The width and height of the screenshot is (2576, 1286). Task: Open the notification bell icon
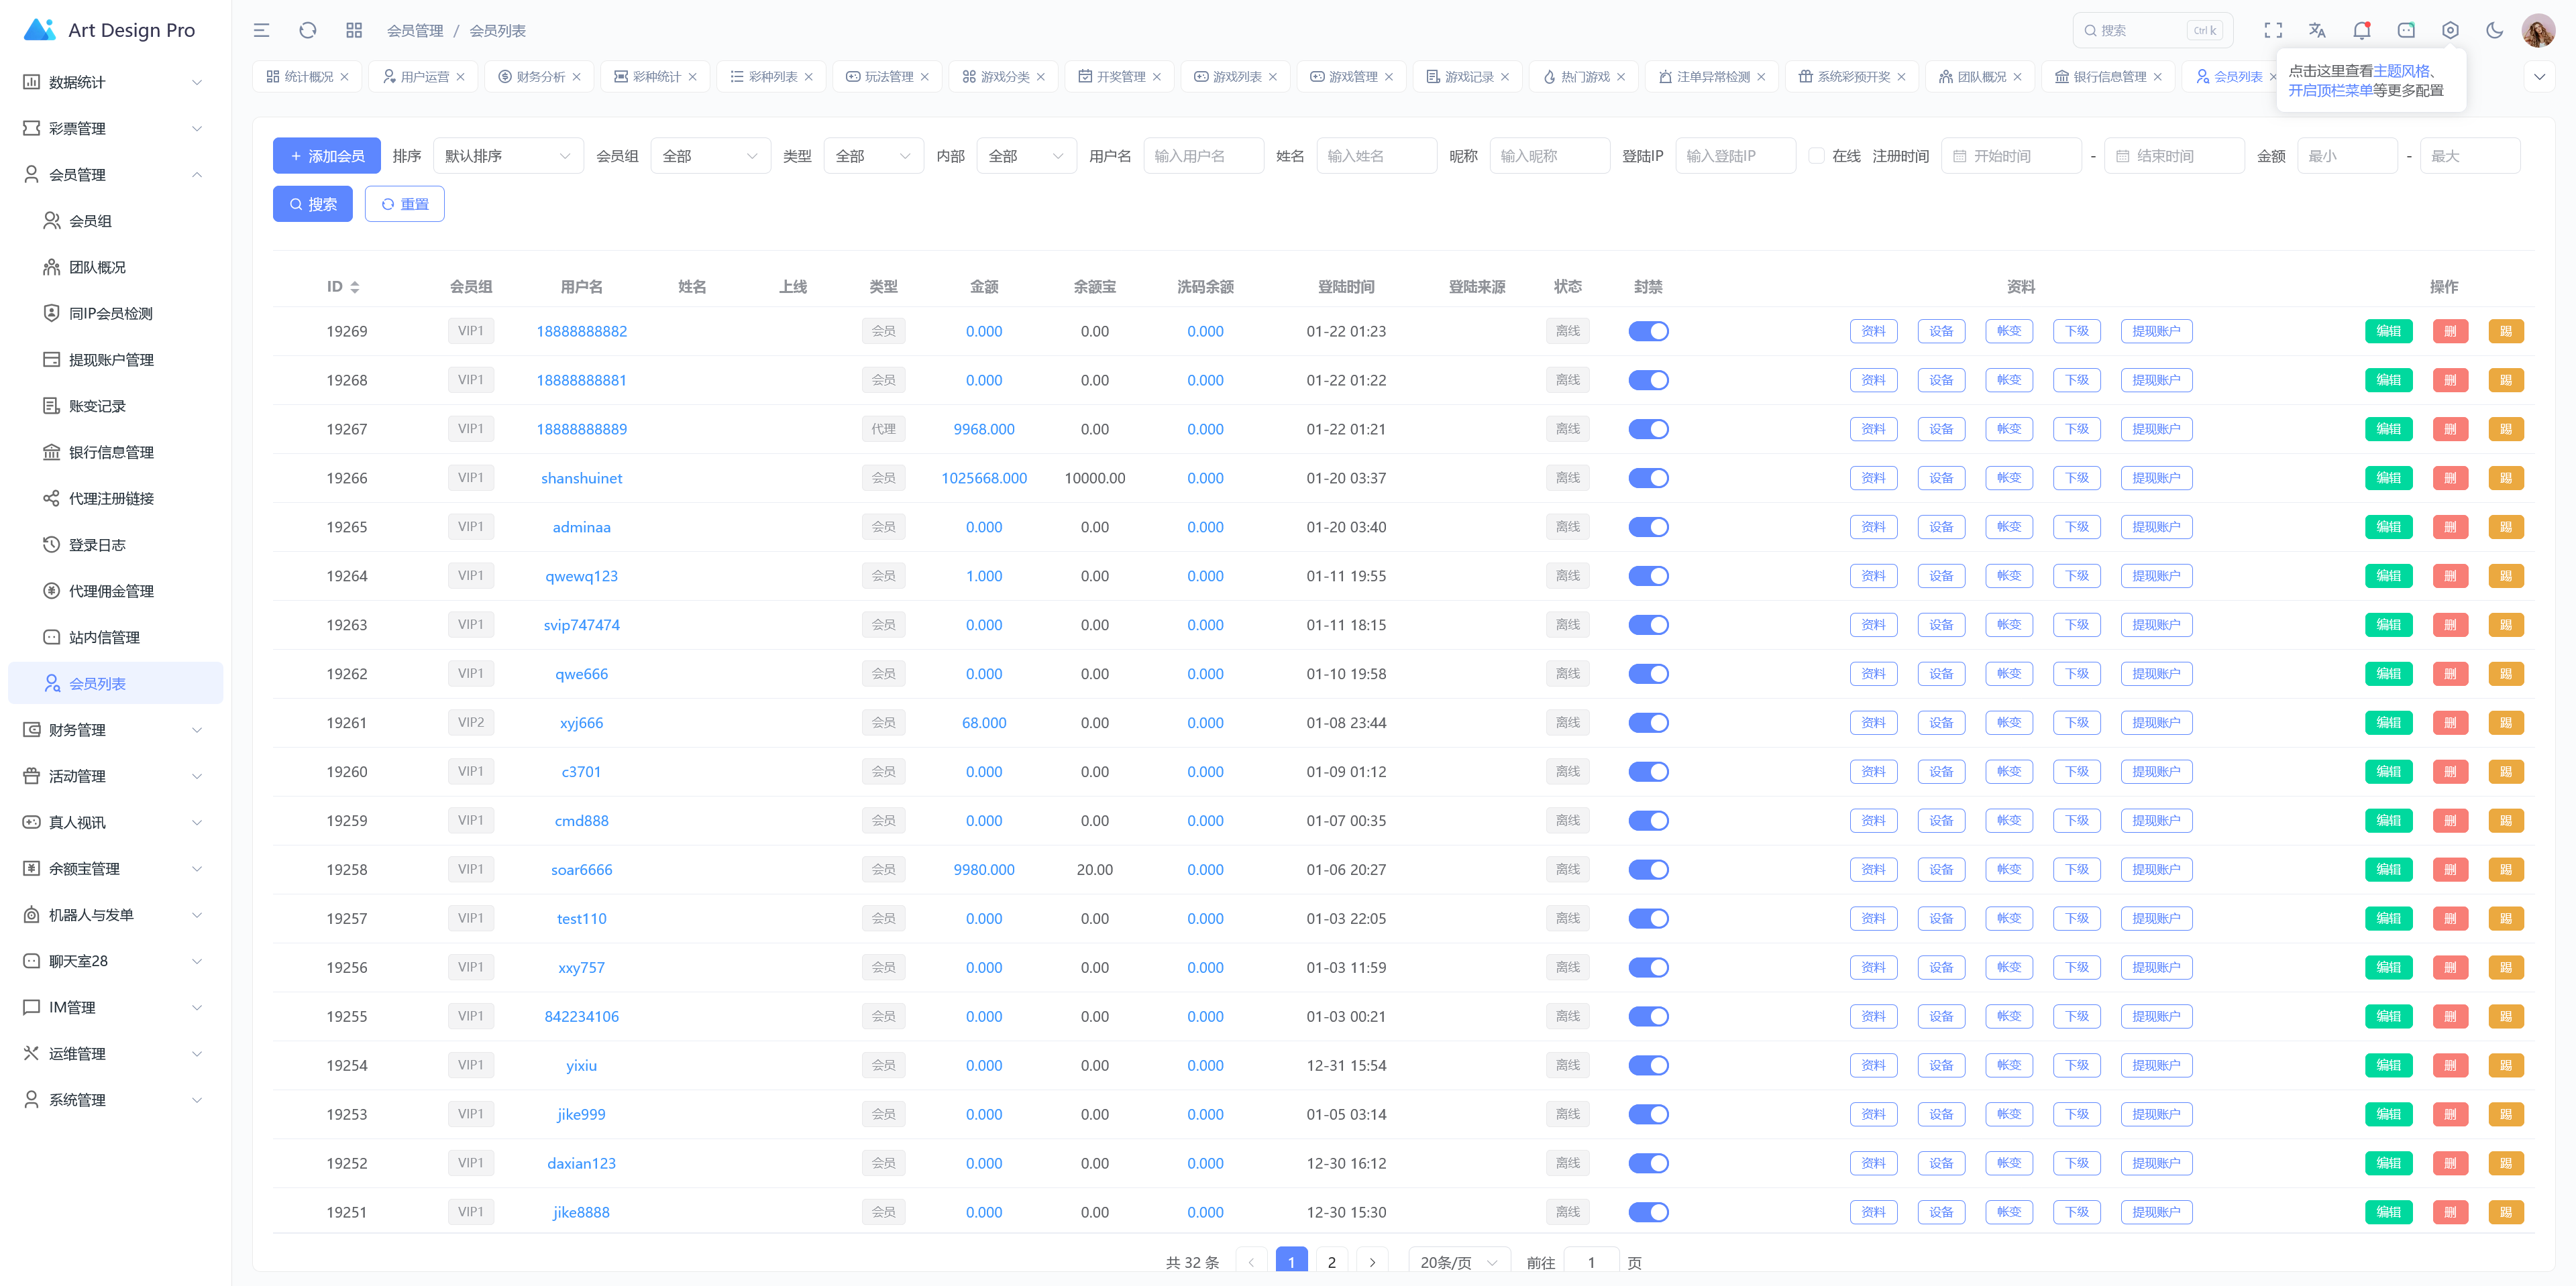(x=2361, y=30)
